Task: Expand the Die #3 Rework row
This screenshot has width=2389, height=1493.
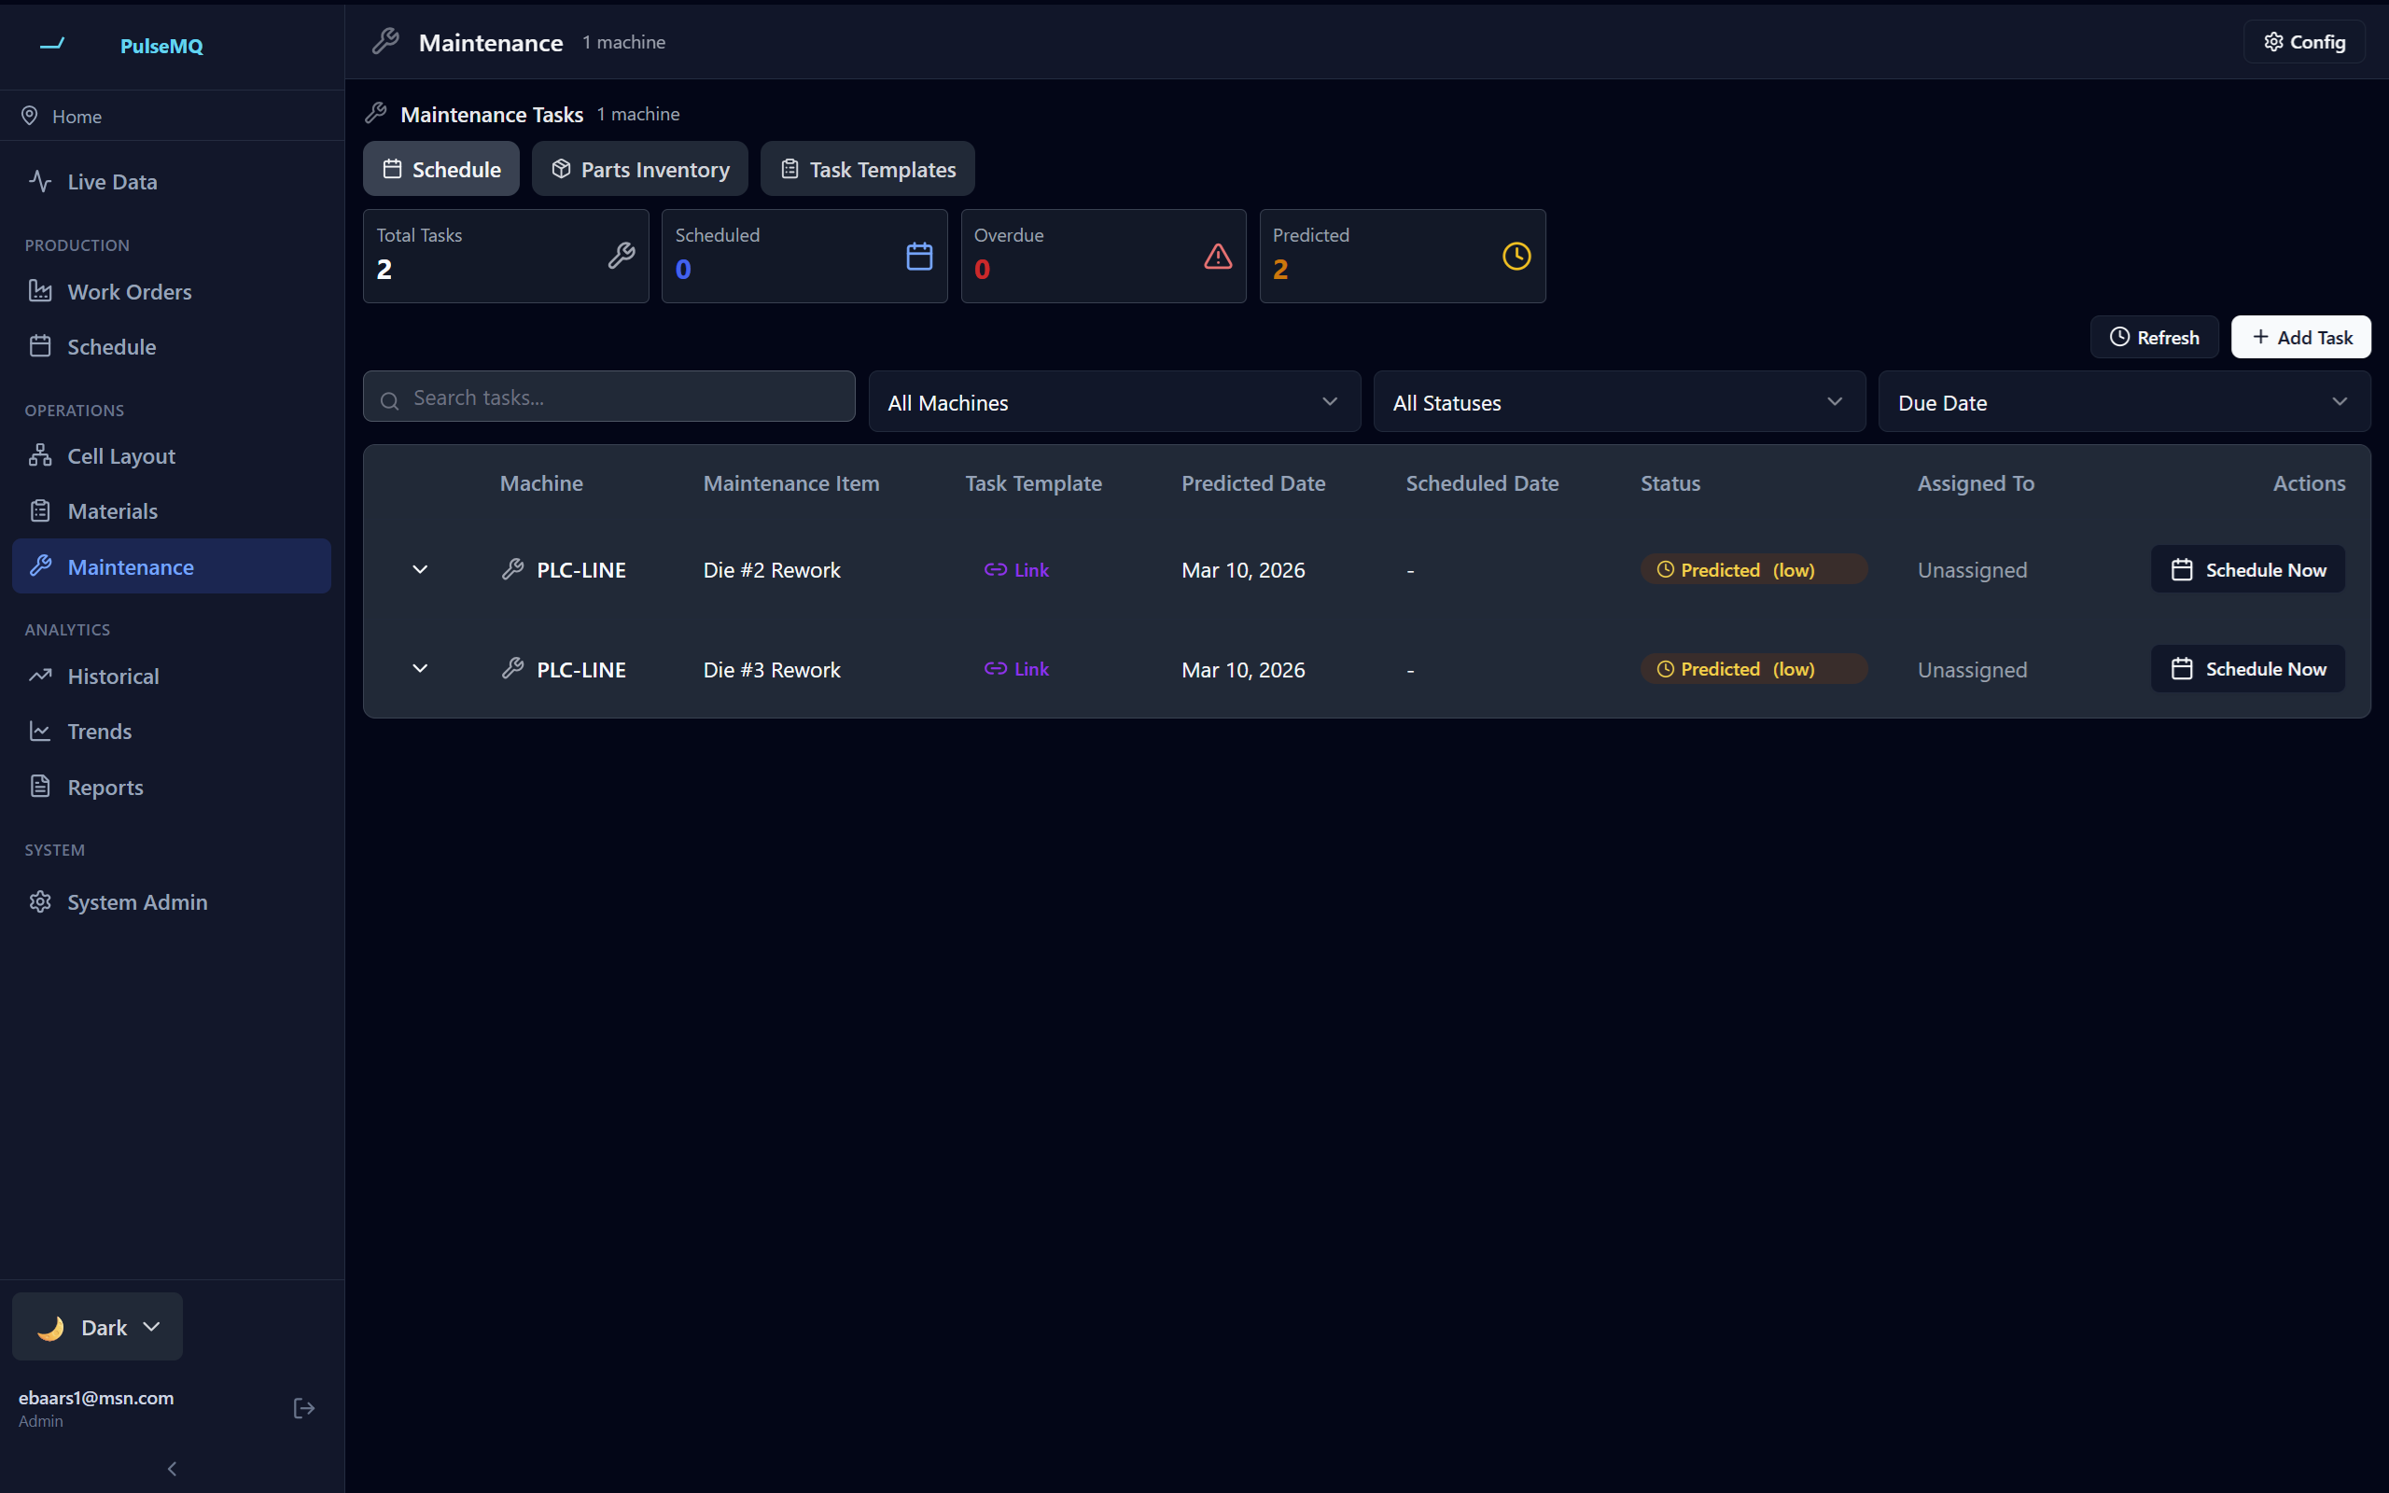Action: point(420,669)
